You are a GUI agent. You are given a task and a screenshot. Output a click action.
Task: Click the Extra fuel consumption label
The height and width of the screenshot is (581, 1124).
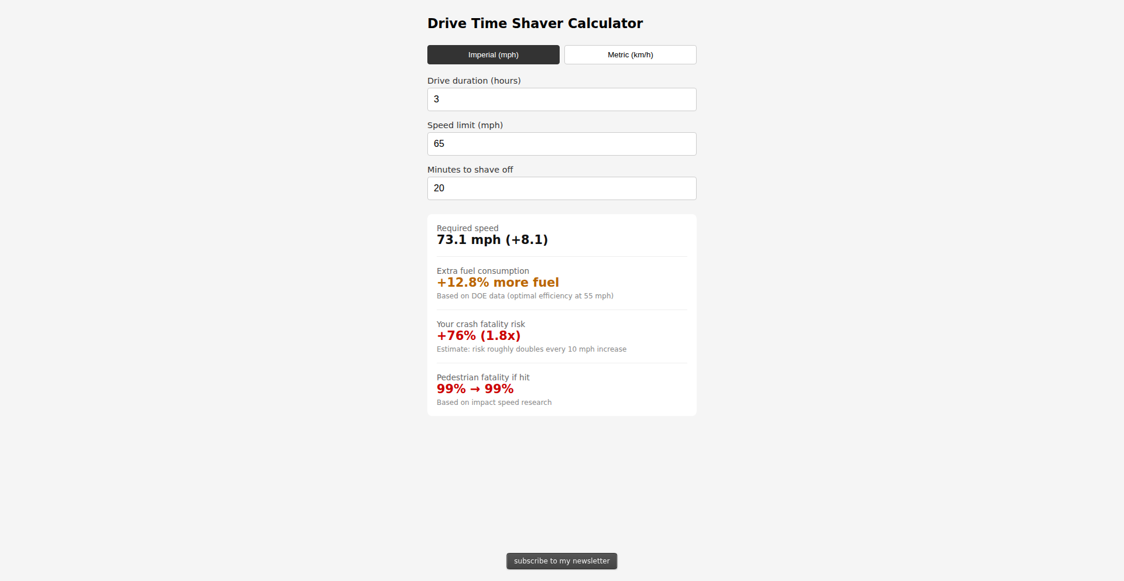(x=482, y=271)
